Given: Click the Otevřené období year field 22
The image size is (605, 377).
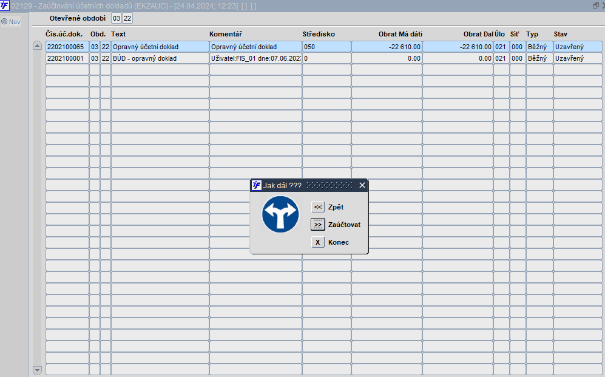Looking at the screenshot, I should (x=127, y=18).
